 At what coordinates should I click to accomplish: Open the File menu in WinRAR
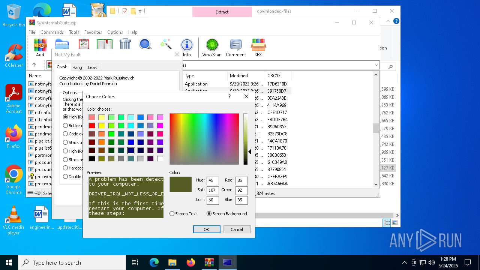pyautogui.click(x=32, y=32)
